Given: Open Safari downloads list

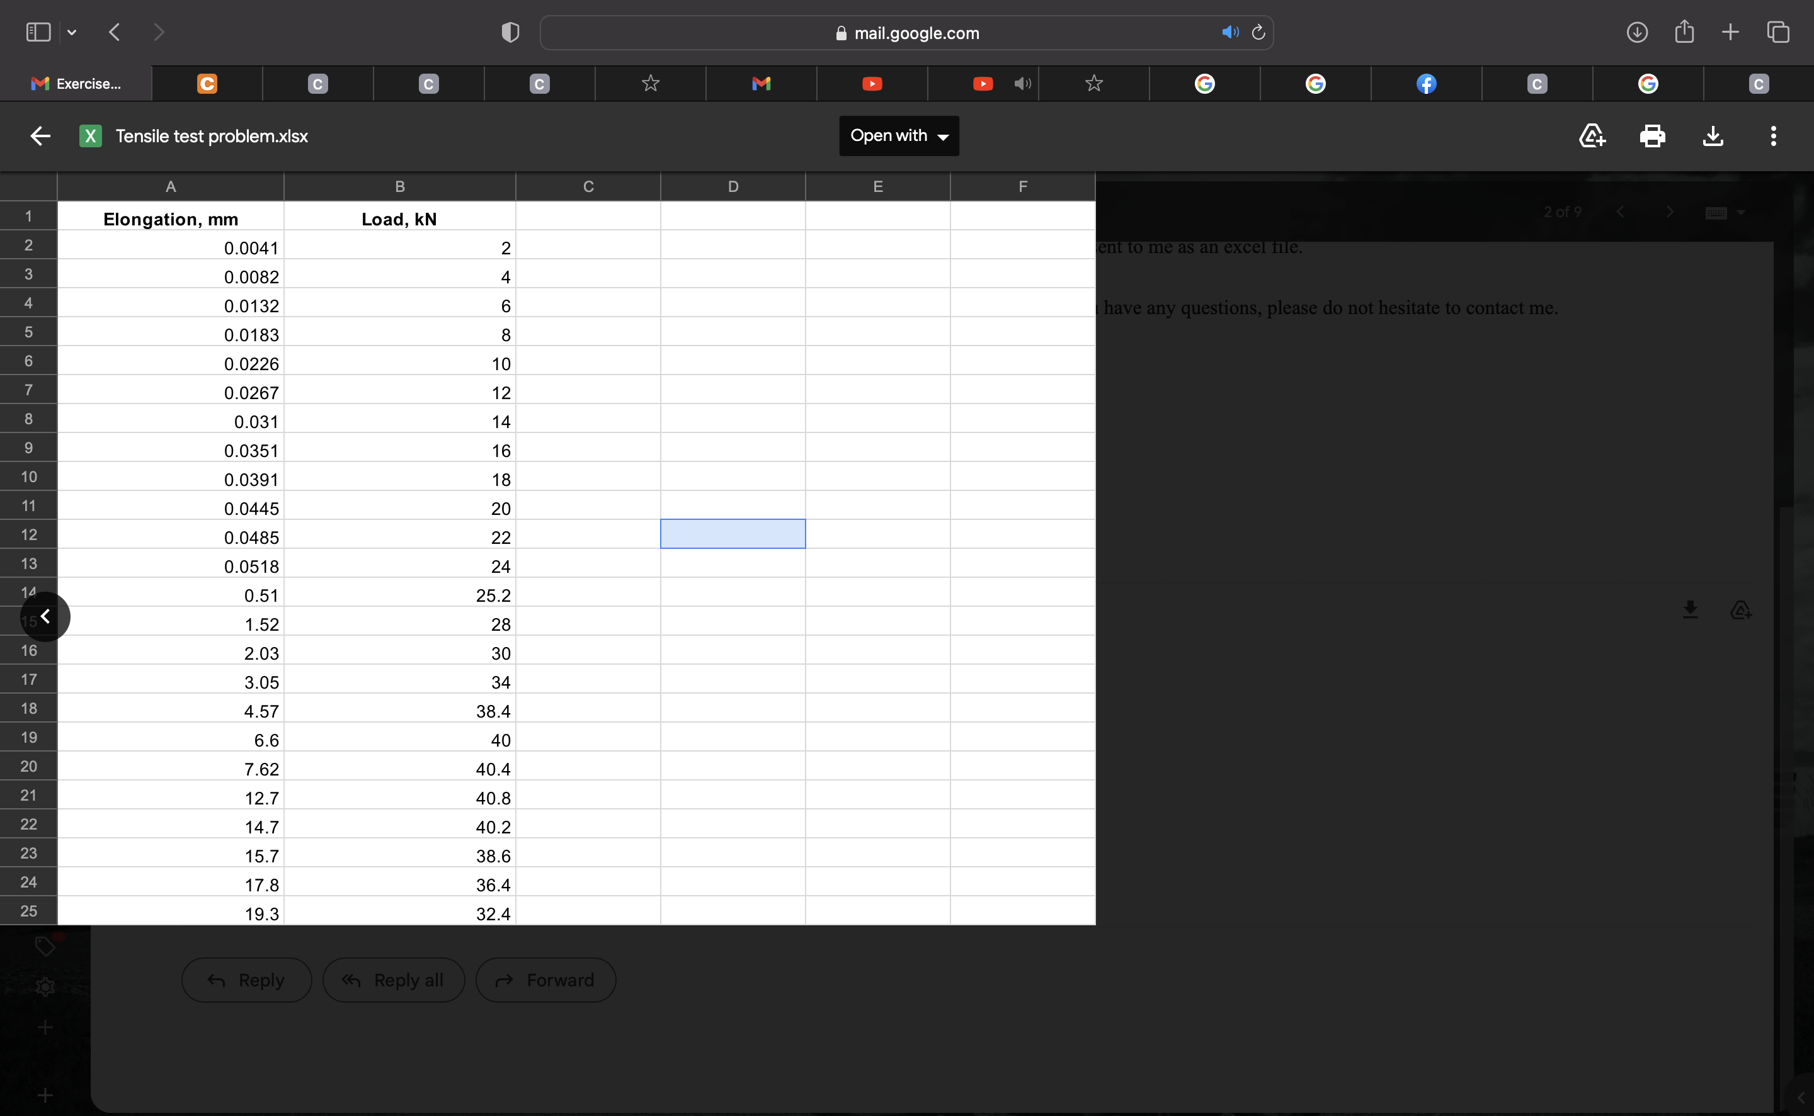Looking at the screenshot, I should coord(1636,31).
